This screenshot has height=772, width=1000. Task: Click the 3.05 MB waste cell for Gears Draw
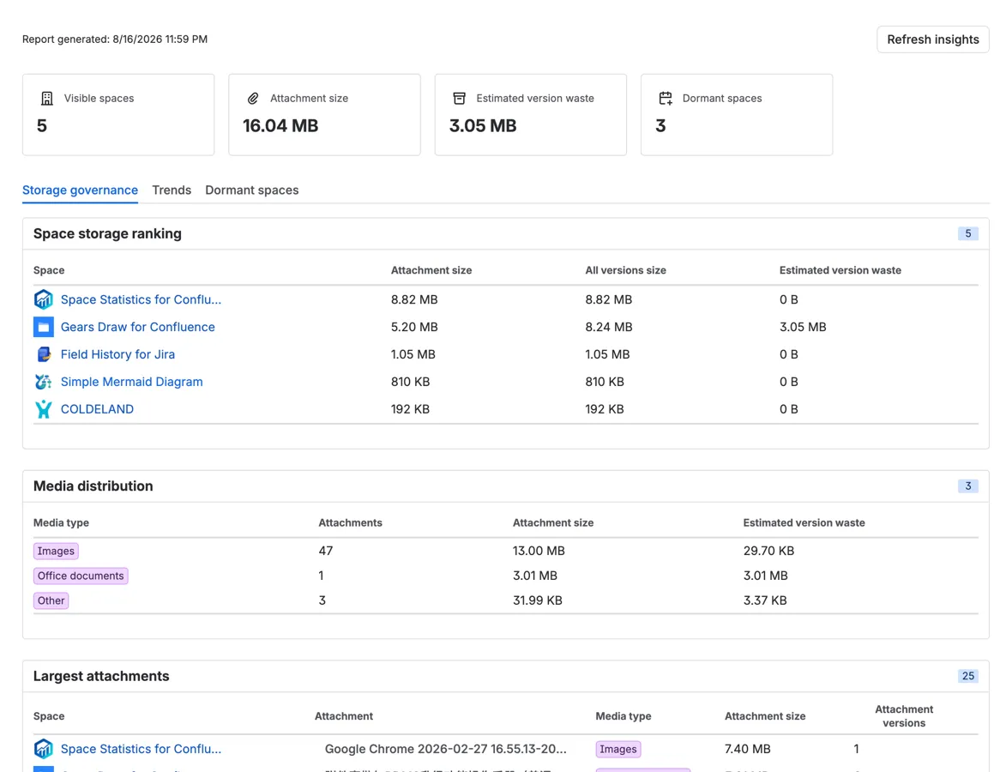pyautogui.click(x=803, y=327)
